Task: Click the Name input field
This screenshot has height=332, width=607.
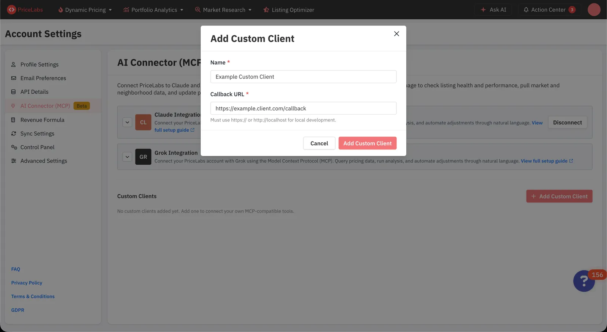Action: click(x=303, y=77)
